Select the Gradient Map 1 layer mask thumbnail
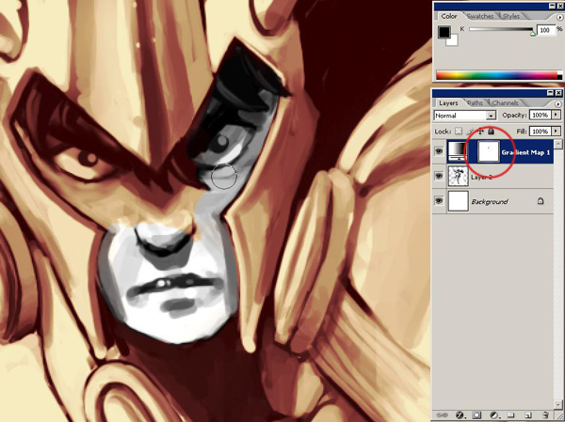Screen dimensions: 565x422 click(x=488, y=151)
